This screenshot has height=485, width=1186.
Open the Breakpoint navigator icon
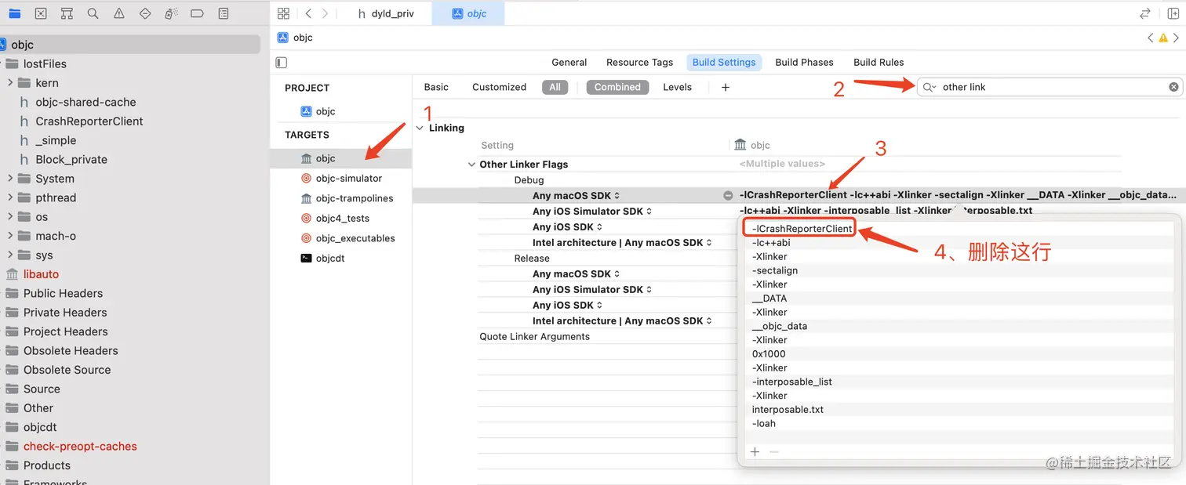pos(197,13)
